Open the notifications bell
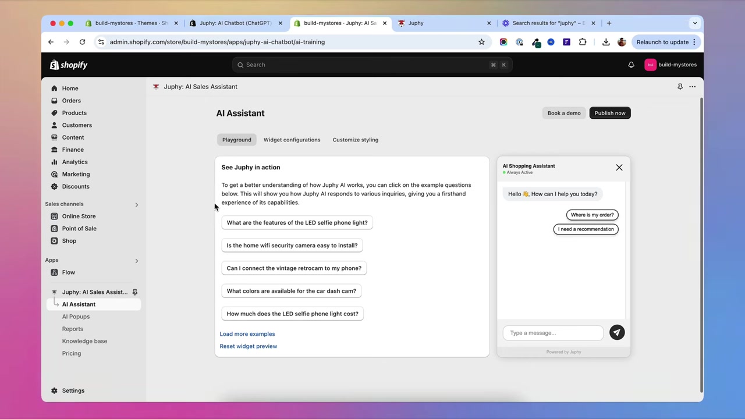Screen dimensions: 745x419 click(631, 65)
